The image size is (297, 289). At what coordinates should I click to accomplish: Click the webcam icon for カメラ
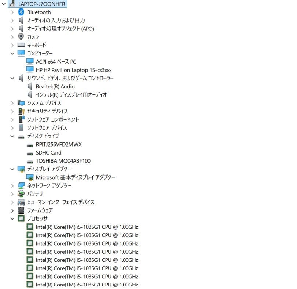pos(21,37)
